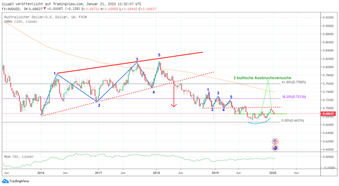Select the '2 bullische Ausbruchsversuche' annotation
339x186 pixels.
pyautogui.click(x=262, y=78)
